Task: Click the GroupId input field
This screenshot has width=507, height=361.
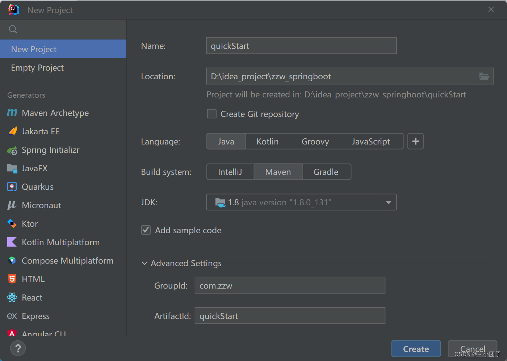Action: (290, 285)
